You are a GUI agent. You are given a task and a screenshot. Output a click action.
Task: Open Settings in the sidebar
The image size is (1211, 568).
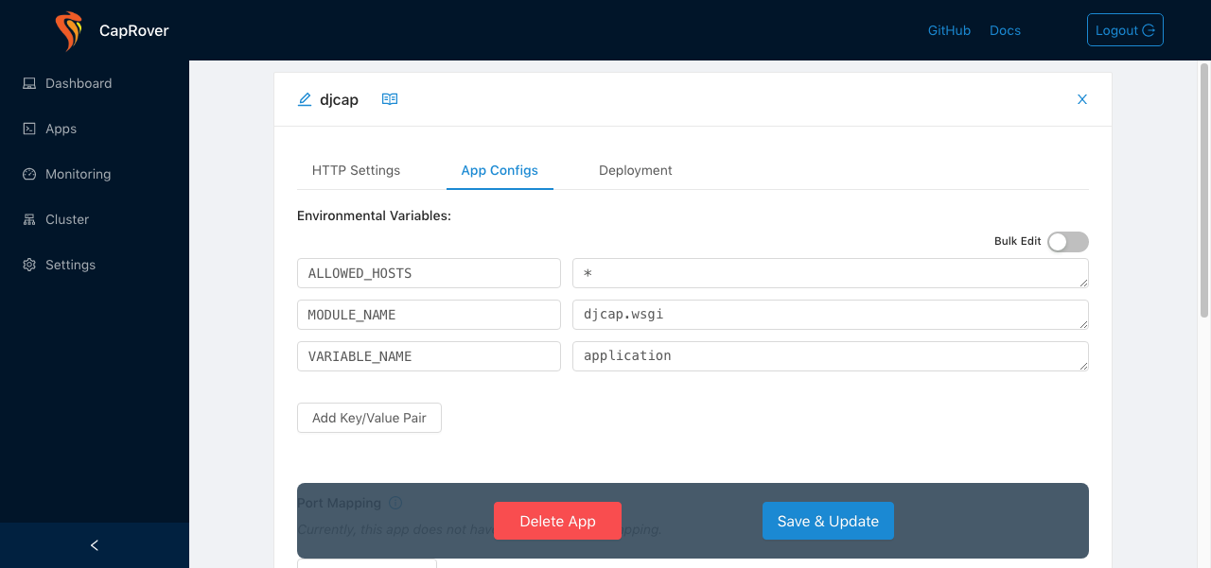(x=70, y=265)
